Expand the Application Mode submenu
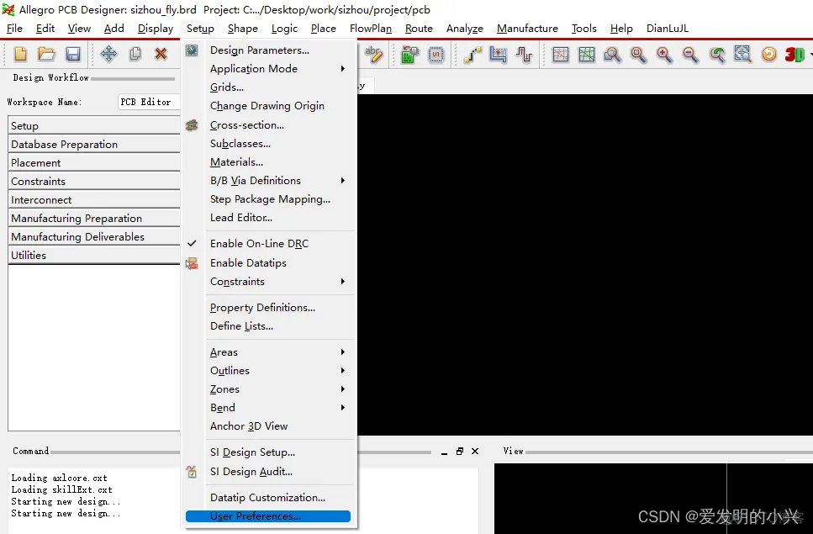Screen dimensions: 813x534 click(x=270, y=68)
